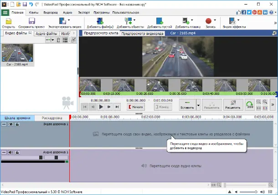Click the Разделить split icon
Viewport: 278px width, 195px height.
(212, 105)
